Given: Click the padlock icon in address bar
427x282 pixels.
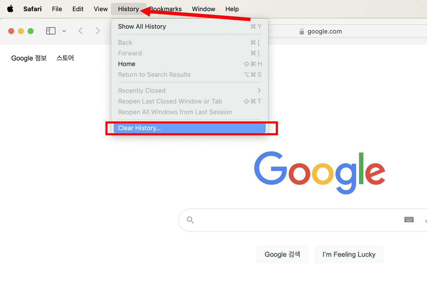Looking at the screenshot, I should coord(302,31).
